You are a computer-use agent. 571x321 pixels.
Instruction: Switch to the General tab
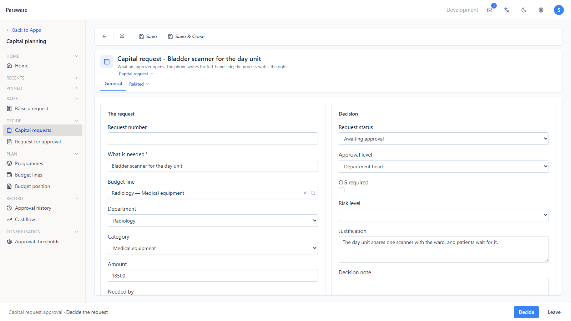point(113,84)
